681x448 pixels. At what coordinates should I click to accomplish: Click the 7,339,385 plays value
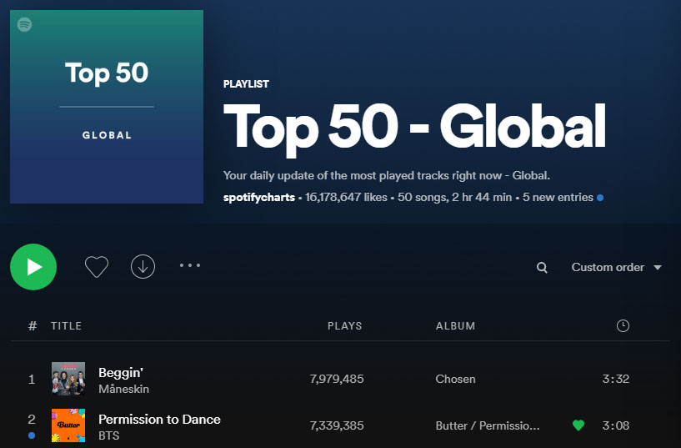click(337, 425)
